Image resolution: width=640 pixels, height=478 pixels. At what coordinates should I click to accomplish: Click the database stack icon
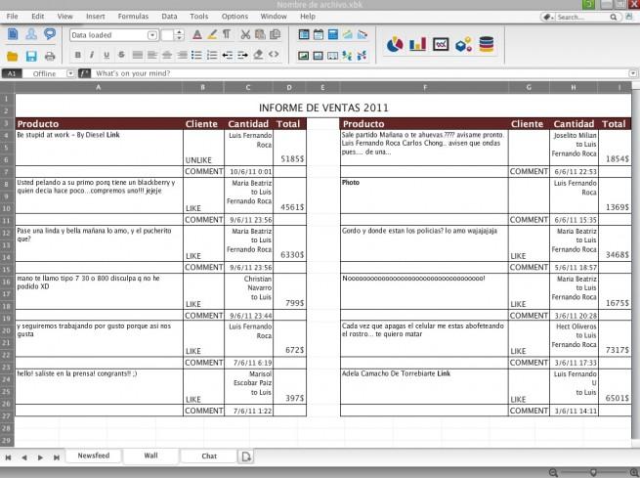486,44
